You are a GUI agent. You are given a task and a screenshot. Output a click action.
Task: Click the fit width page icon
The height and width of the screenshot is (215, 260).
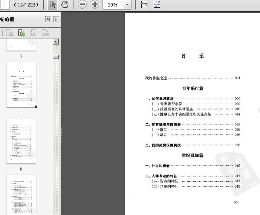[x=144, y=4]
